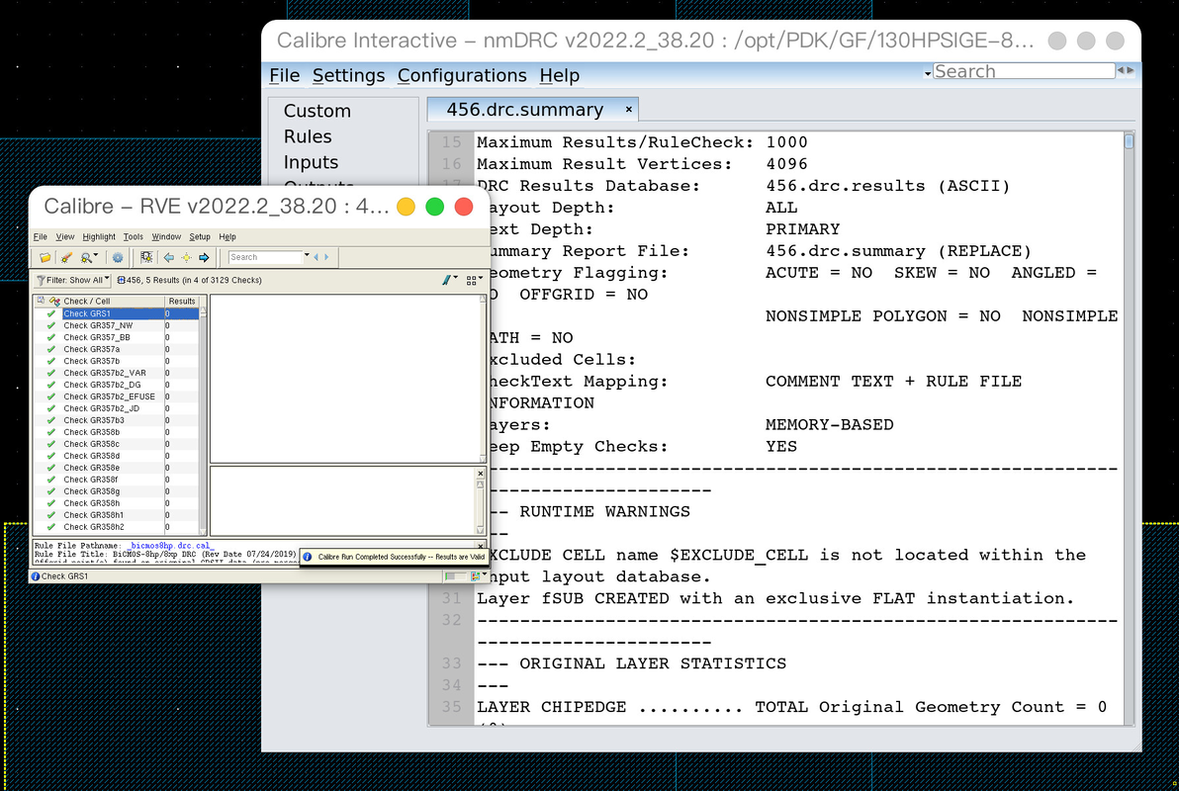Screen dimensions: 1179x791
Task: Click the layout grid view icon in RVE
Action: coord(472,281)
